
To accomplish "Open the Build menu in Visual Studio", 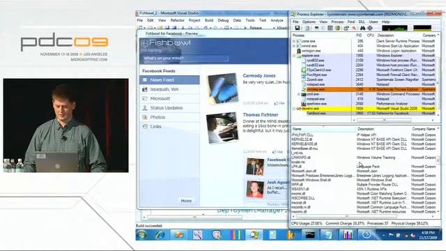I will [x=209, y=20].
